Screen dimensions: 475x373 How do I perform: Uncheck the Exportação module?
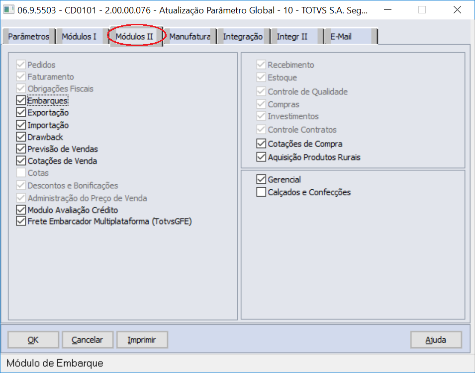(x=21, y=113)
